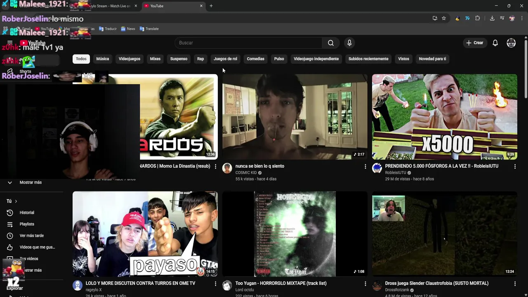Select the Vistos filter chip
The image size is (528, 297).
pos(403,59)
